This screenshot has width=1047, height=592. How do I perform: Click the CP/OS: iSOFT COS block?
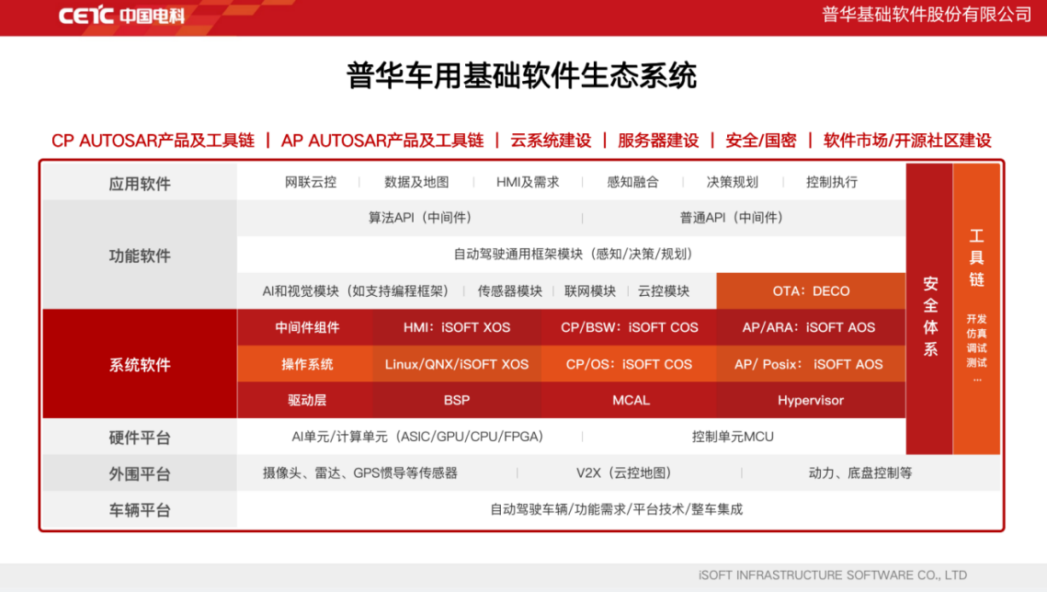coord(629,364)
